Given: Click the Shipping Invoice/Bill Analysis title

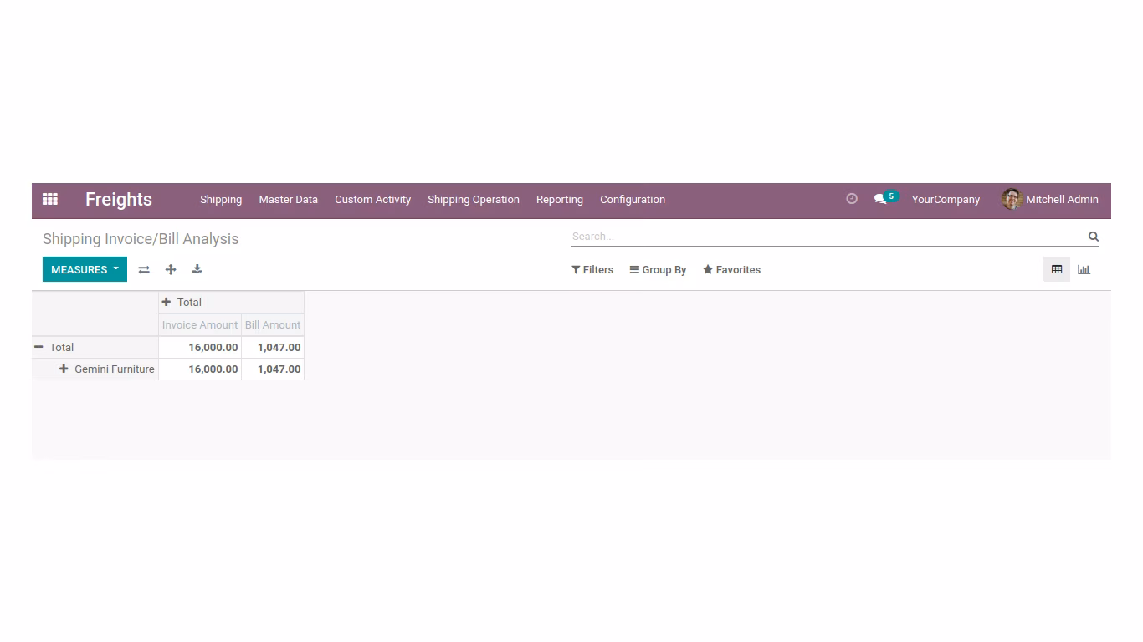Looking at the screenshot, I should point(141,239).
